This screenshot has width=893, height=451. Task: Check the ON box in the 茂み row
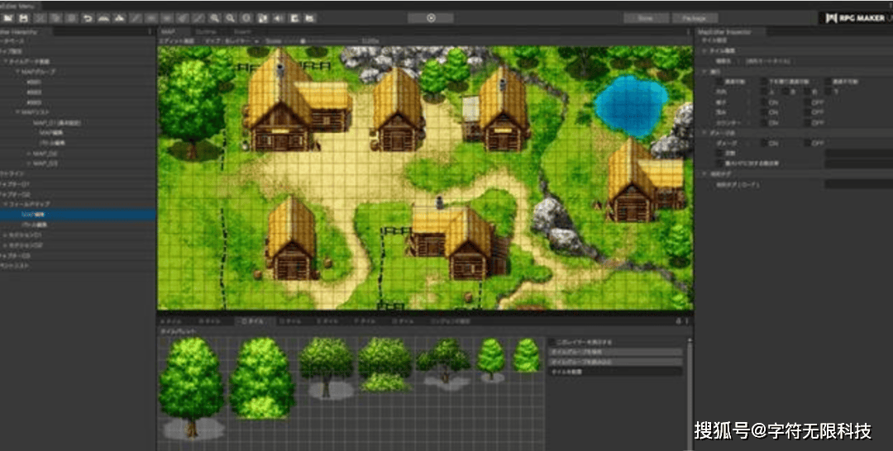(x=764, y=112)
